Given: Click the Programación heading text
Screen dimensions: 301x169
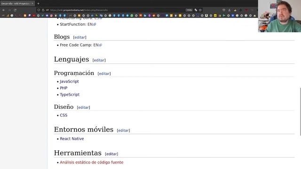Looking at the screenshot, I should click(x=74, y=73).
